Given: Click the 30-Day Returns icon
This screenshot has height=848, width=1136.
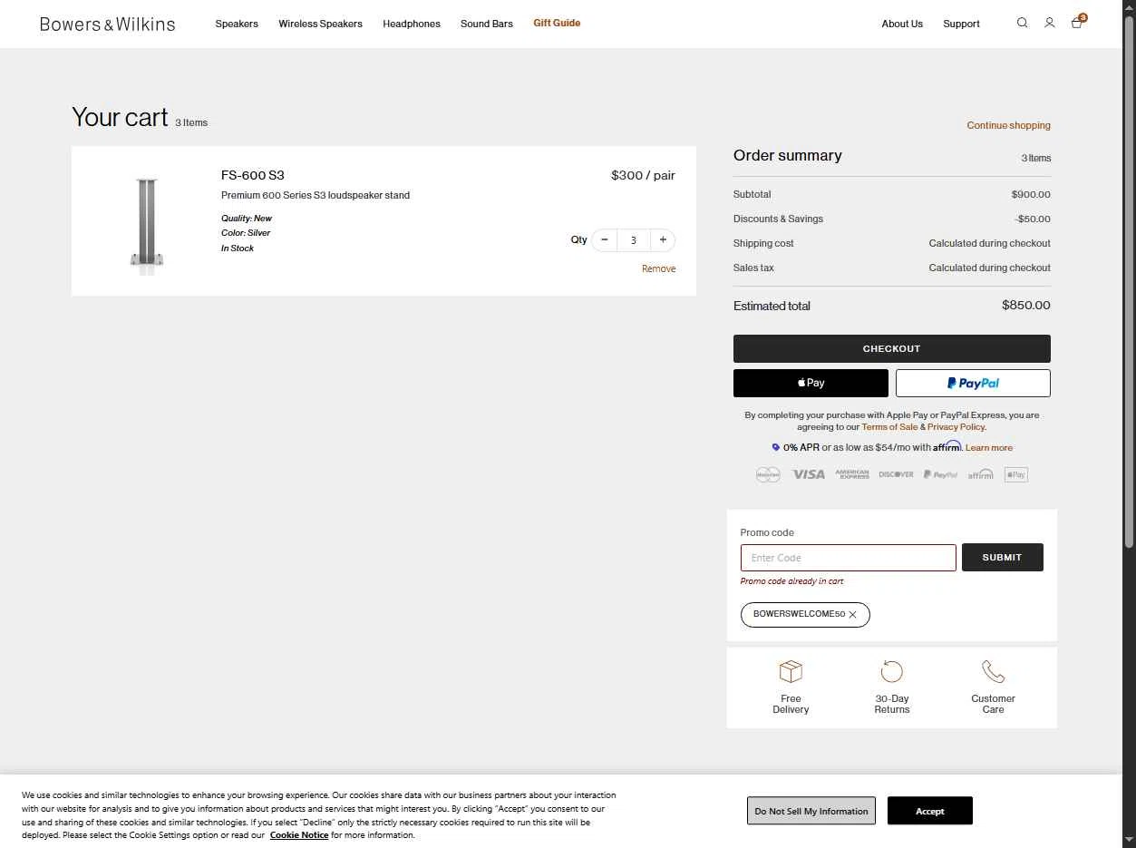Looking at the screenshot, I should tap(892, 671).
